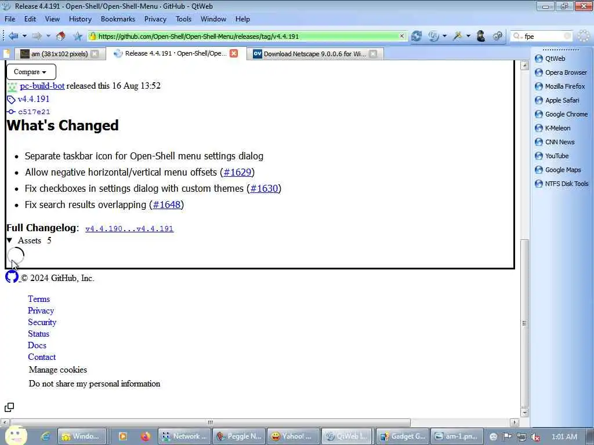Open issue #1648 link

click(166, 205)
